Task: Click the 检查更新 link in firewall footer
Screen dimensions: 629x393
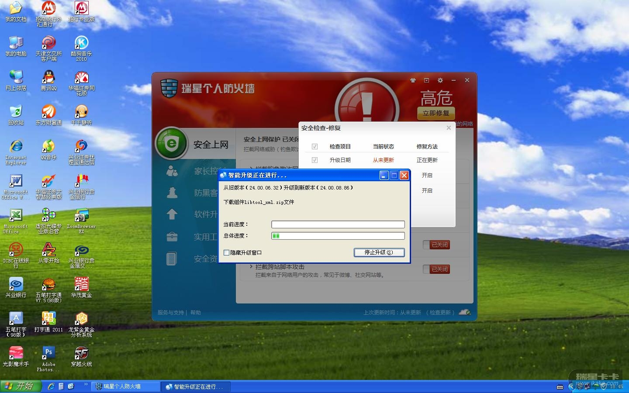Action: (440, 313)
